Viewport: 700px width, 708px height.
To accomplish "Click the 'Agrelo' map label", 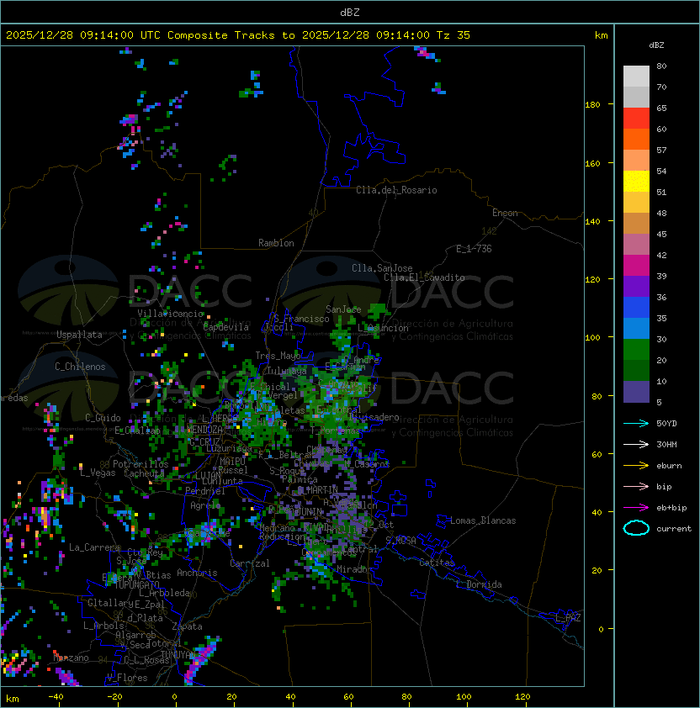I will 205,505.
